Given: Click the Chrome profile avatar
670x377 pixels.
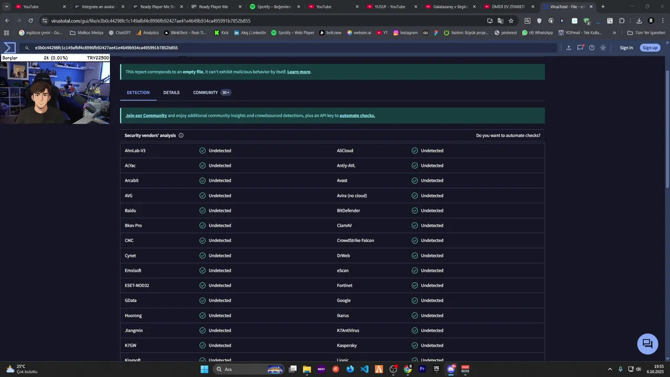Looking at the screenshot, I should tap(651, 21).
